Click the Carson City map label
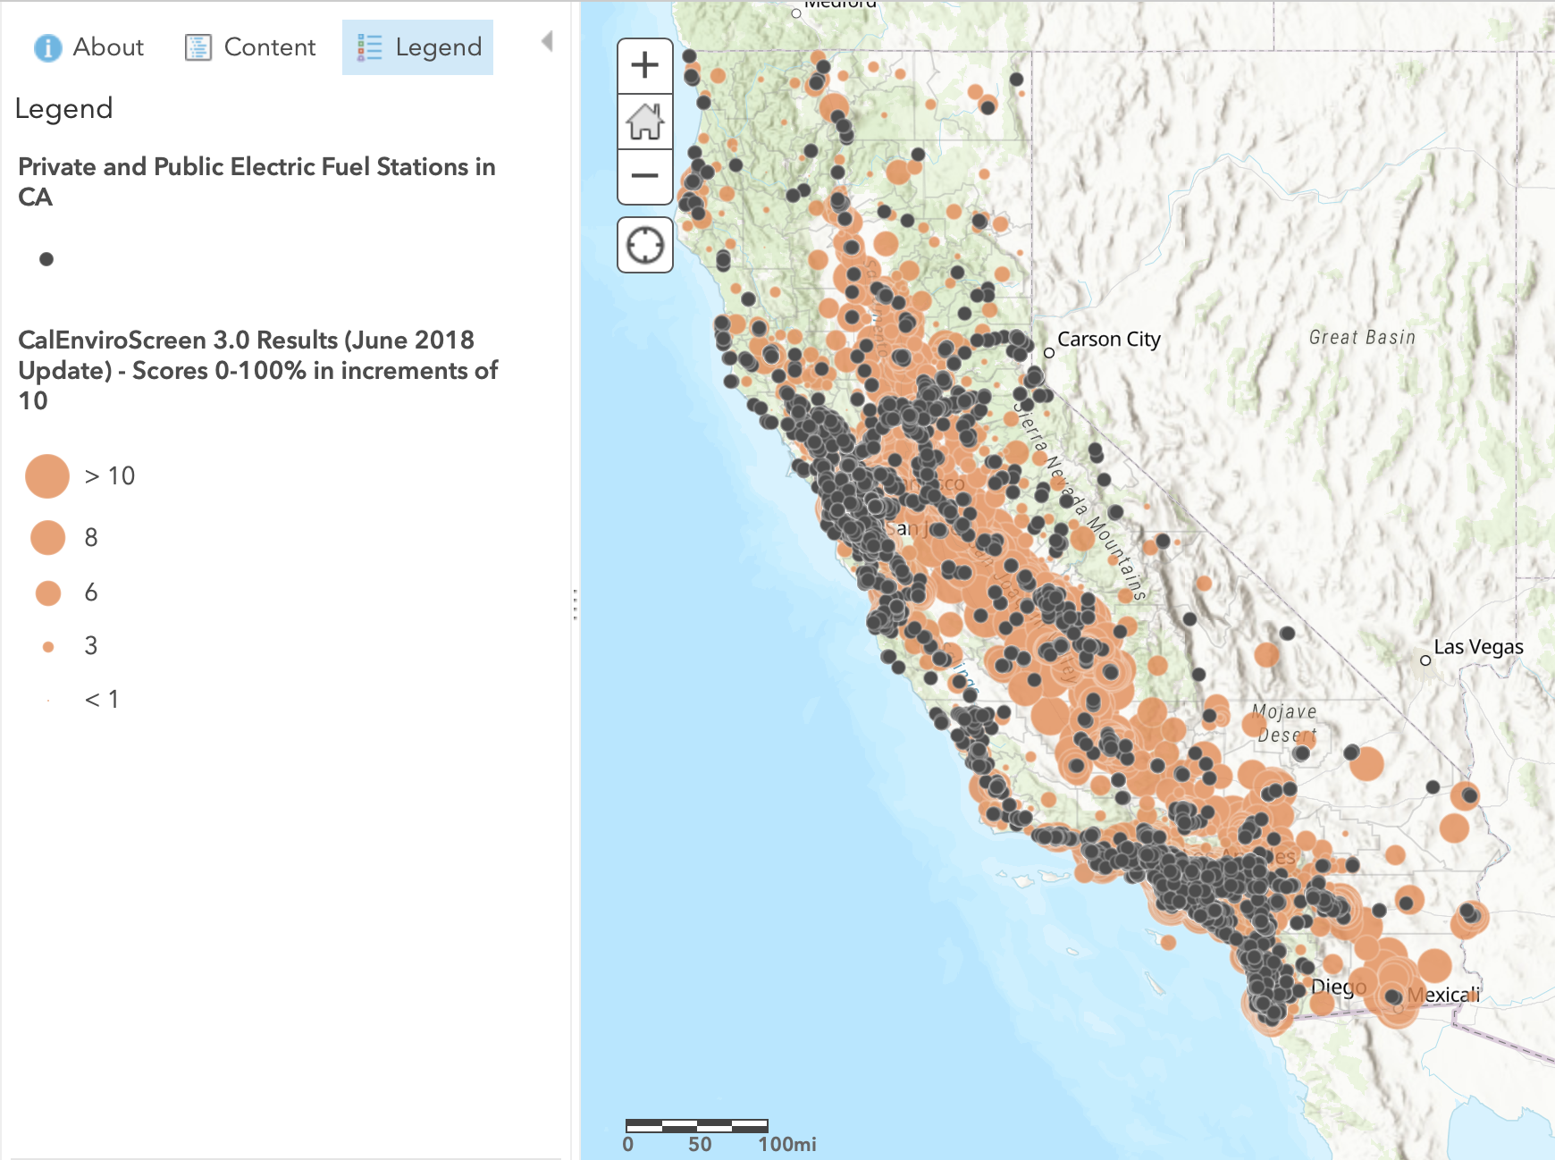Screen dimensions: 1555x1160 (x=1108, y=340)
